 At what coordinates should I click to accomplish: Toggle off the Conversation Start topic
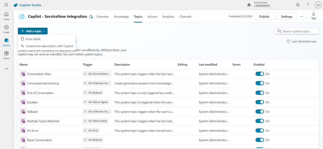click(260, 74)
